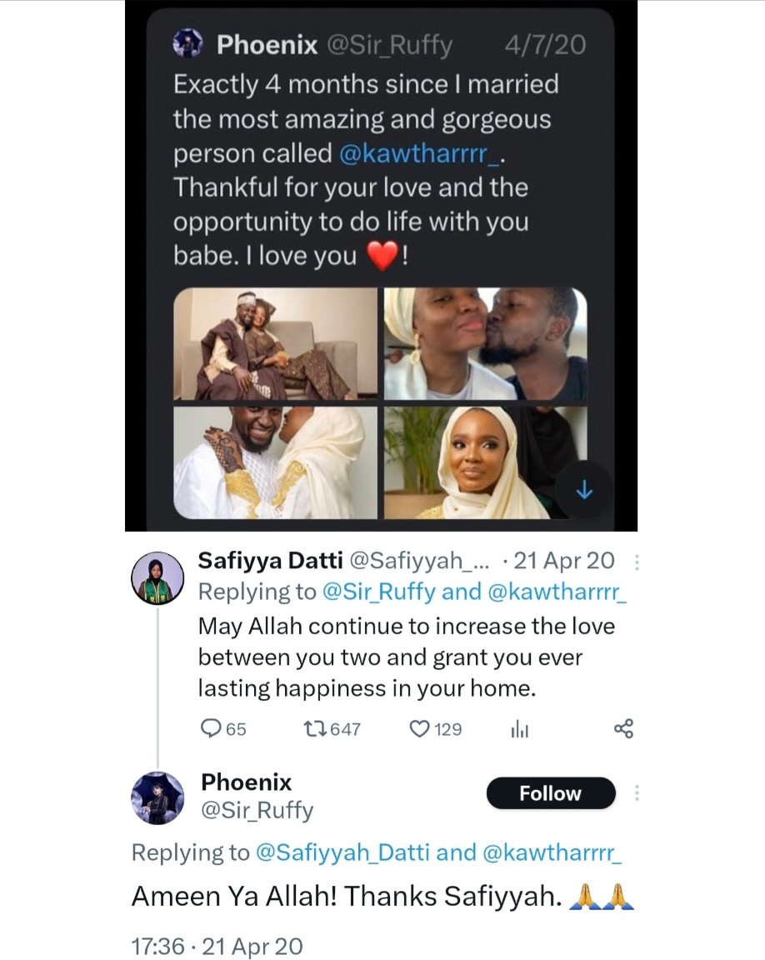Viewport: 765px width, 960px height.
Task: Open Phoenix's profile avatar in reply
Action: click(158, 797)
